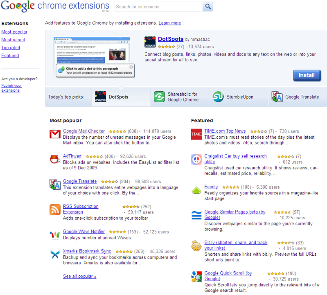The width and height of the screenshot is (327, 295).
Task: Click the "30,729 users" count text
Action: pos(286,279)
